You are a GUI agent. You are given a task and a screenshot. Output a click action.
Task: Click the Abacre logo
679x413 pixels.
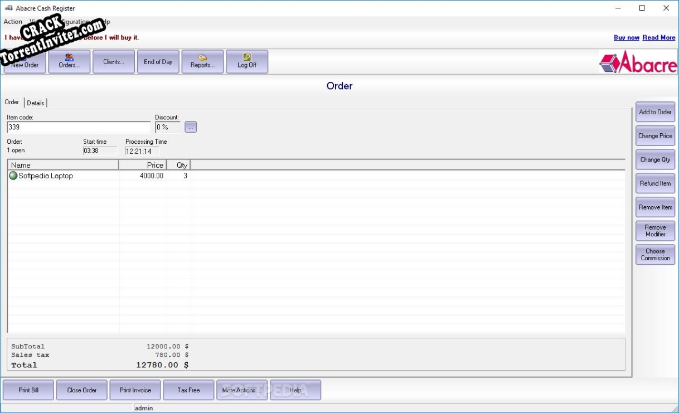637,63
